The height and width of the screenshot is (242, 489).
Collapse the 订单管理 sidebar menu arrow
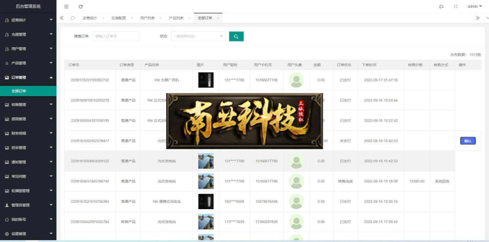point(51,78)
